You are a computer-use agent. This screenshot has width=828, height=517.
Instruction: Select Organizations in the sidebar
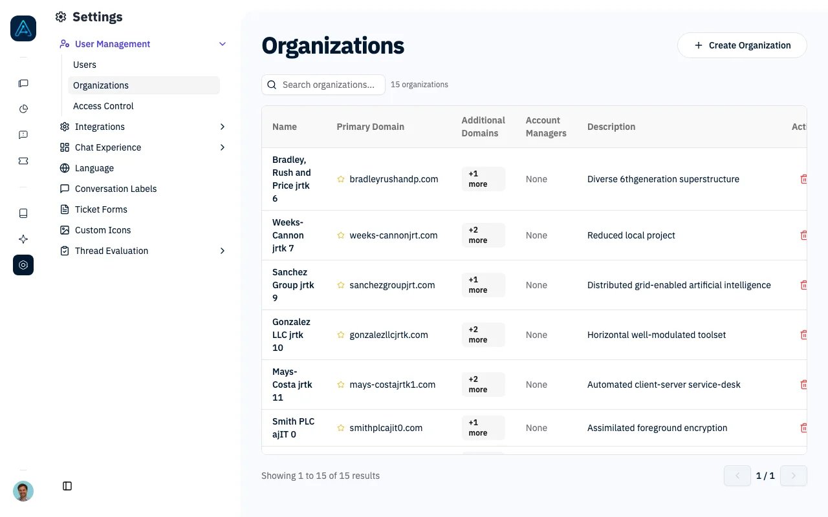coord(144,85)
